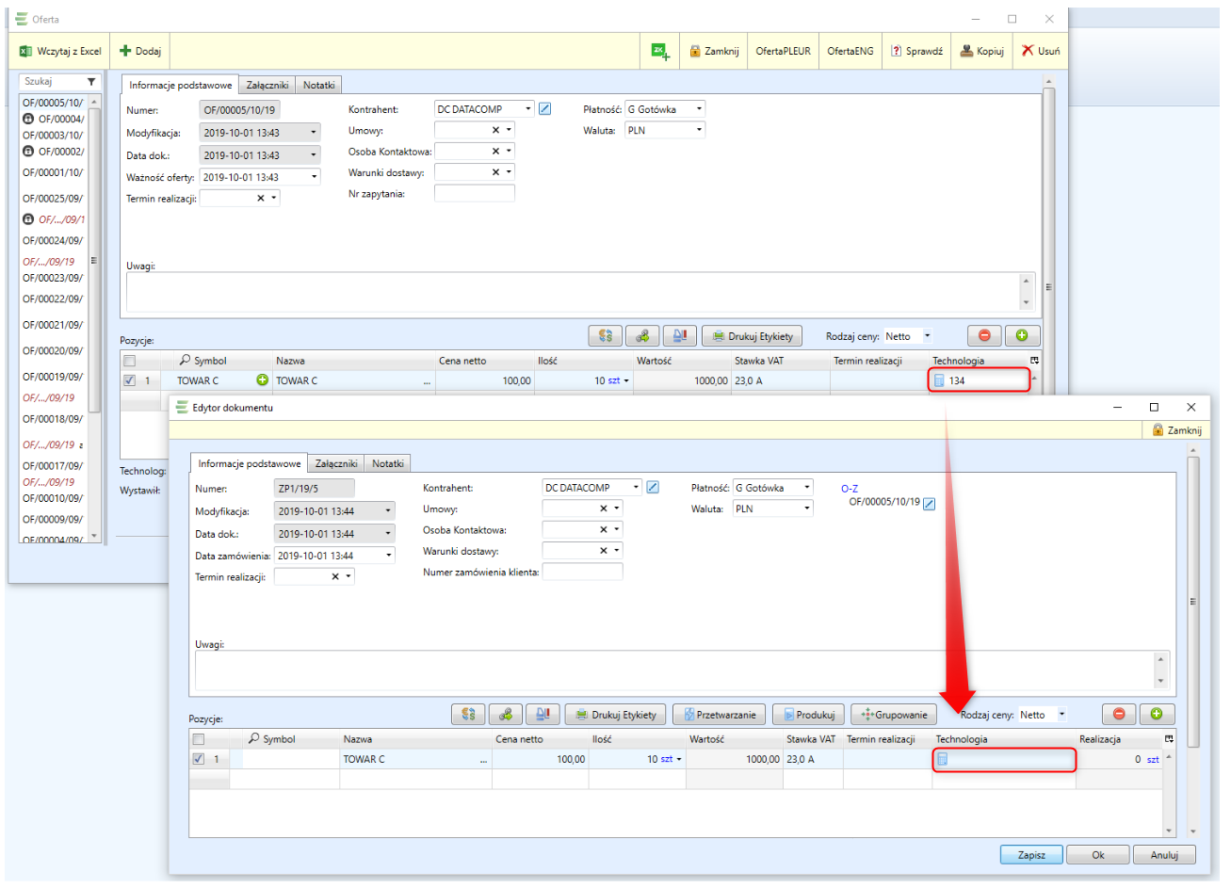Toggle select-all checkbox in Edytor positions header
1231x888 pixels.
[x=198, y=739]
